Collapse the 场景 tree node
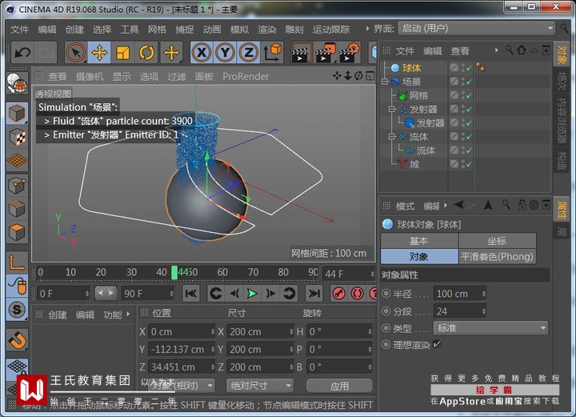Screen dimensions: 576x417 point(385,82)
